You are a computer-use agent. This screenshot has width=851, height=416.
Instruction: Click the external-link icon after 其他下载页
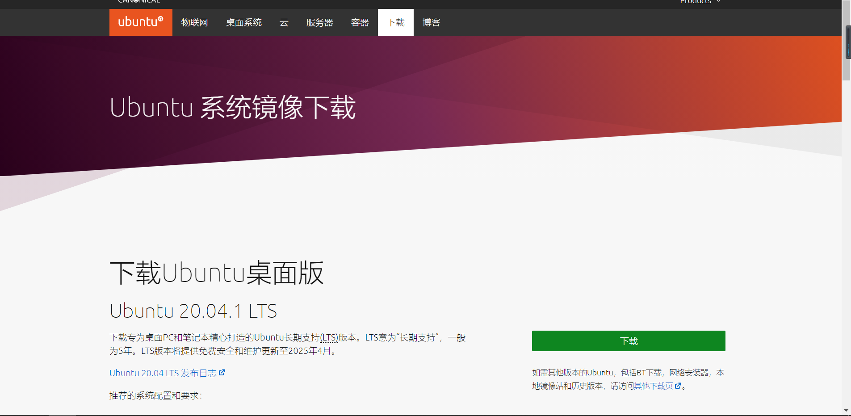[678, 386]
